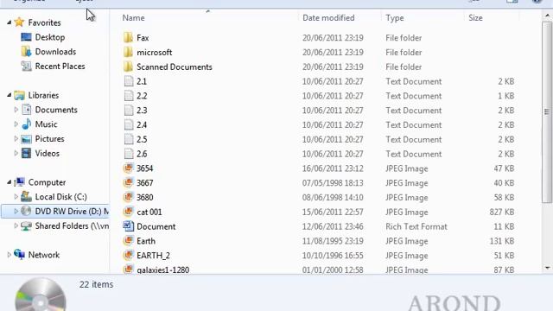553x311 pixels.
Task: Click the Network icon in sidebar
Action: click(x=19, y=254)
